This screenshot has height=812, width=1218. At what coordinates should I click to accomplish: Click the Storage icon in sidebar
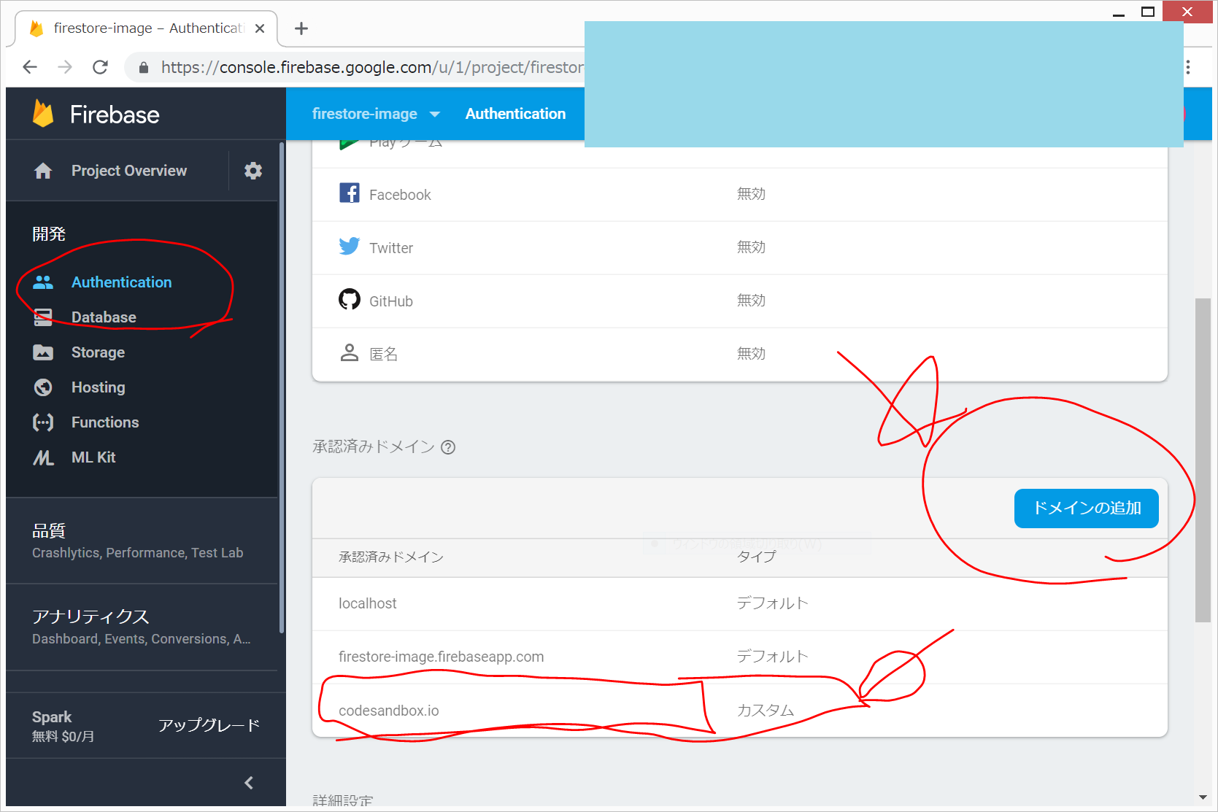click(x=43, y=352)
